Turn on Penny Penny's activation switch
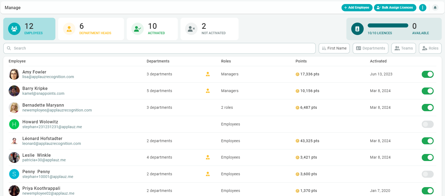The width and height of the screenshot is (445, 196). tap(427, 174)
